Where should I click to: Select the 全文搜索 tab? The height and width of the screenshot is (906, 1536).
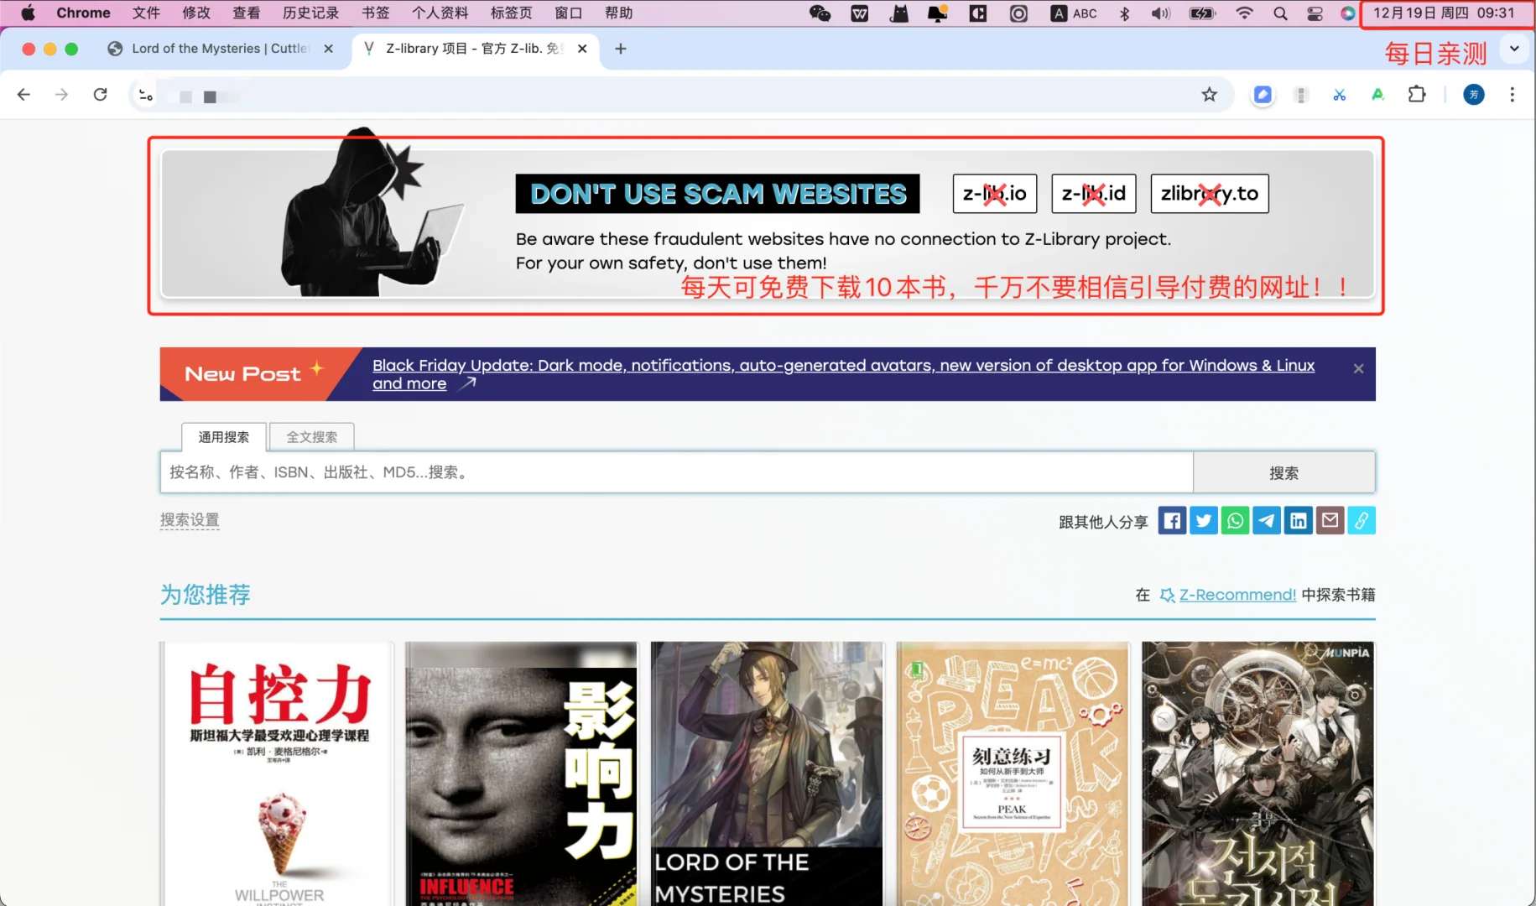(x=312, y=437)
